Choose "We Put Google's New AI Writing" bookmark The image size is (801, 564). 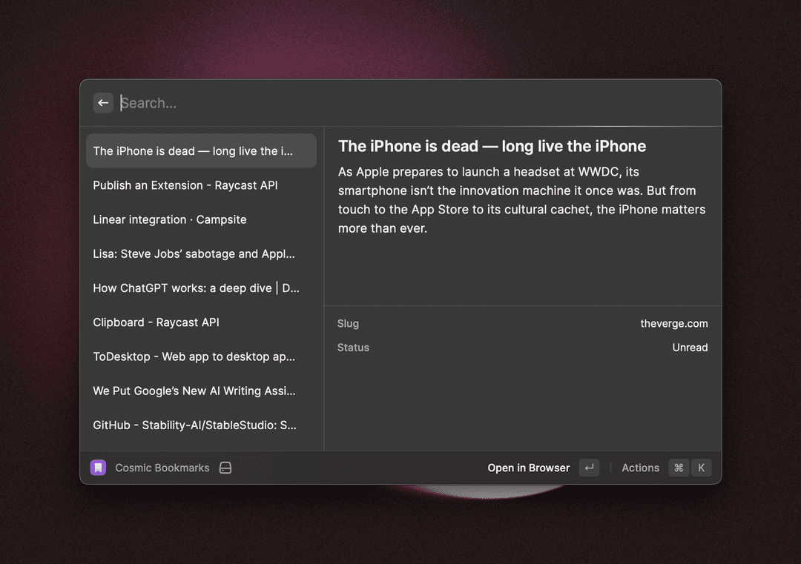pyautogui.click(x=201, y=391)
